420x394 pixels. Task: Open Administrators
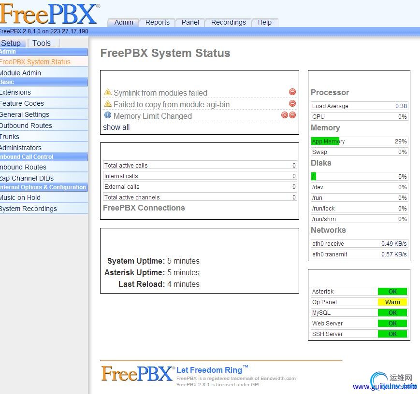pyautogui.click(x=44, y=148)
